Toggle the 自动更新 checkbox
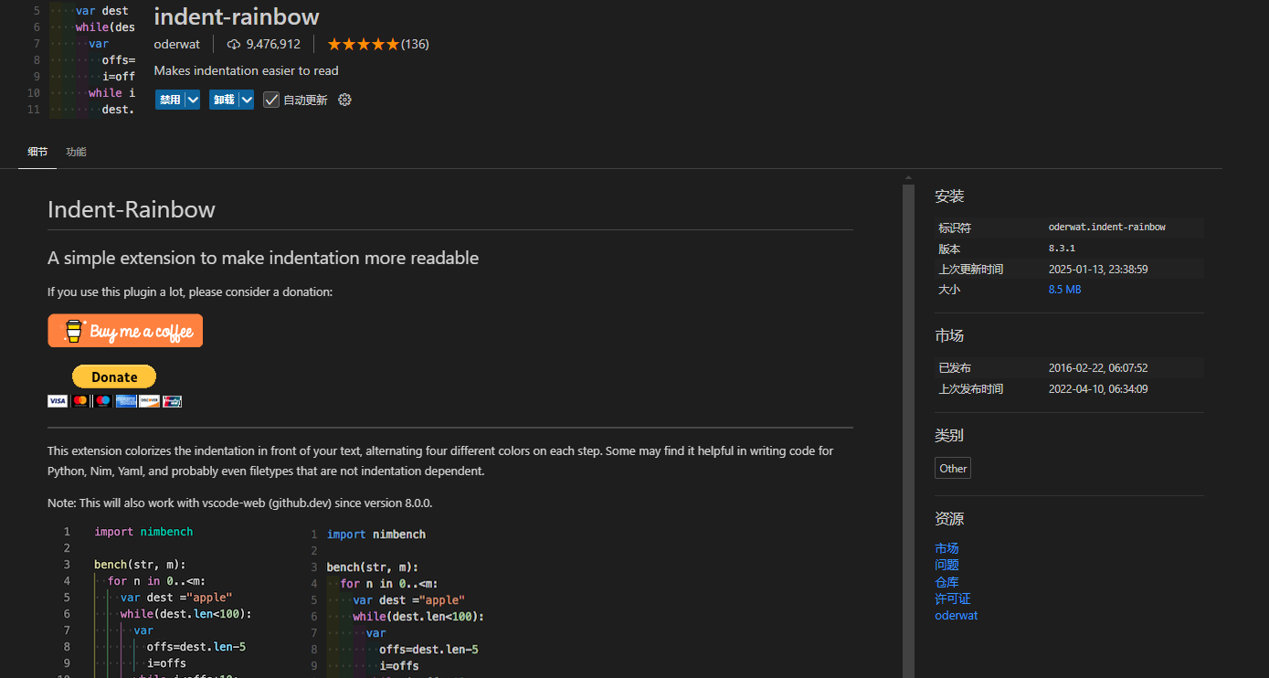 pos(271,100)
